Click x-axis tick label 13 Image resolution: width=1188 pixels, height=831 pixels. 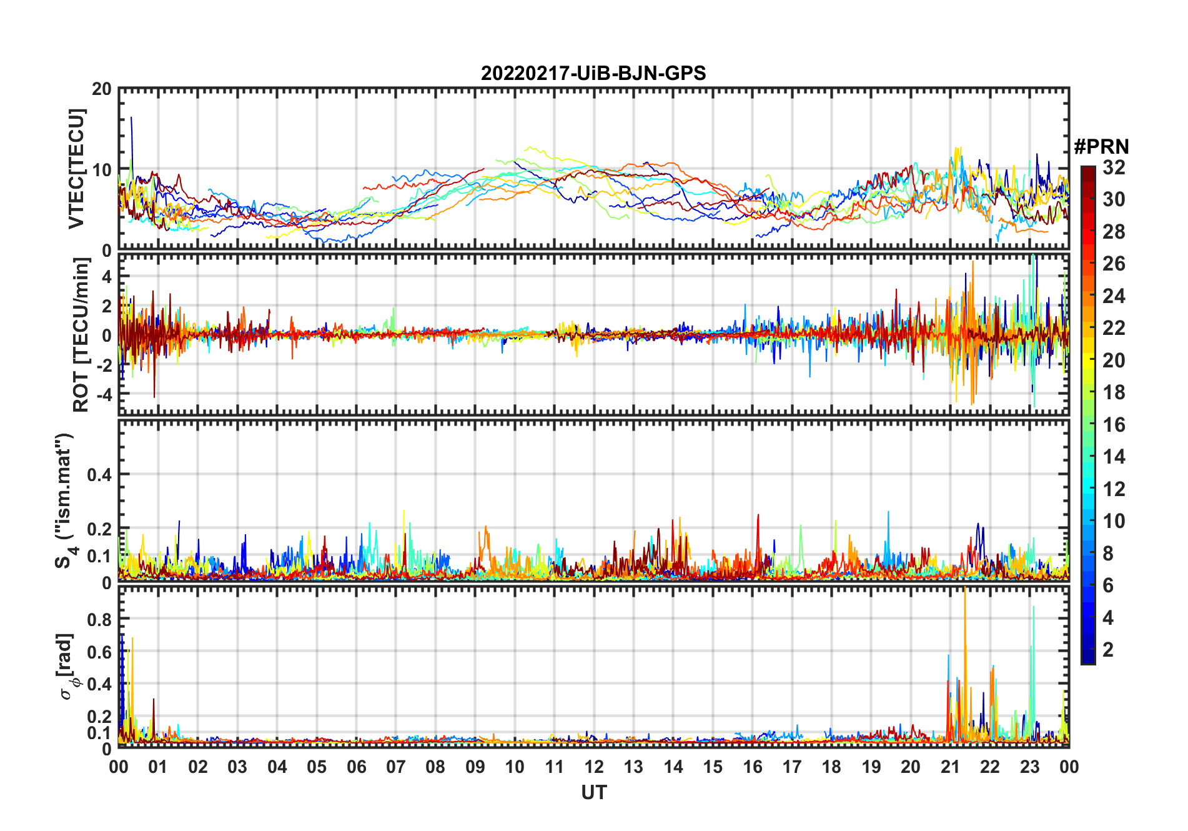633,767
